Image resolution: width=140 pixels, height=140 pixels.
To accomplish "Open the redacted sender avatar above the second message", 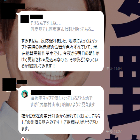I will tap(9, 85).
